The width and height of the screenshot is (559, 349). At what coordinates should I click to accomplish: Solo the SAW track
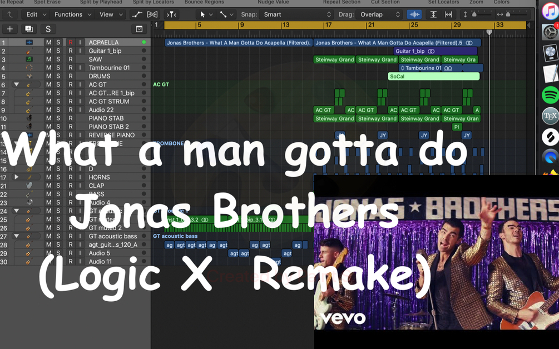coord(58,59)
